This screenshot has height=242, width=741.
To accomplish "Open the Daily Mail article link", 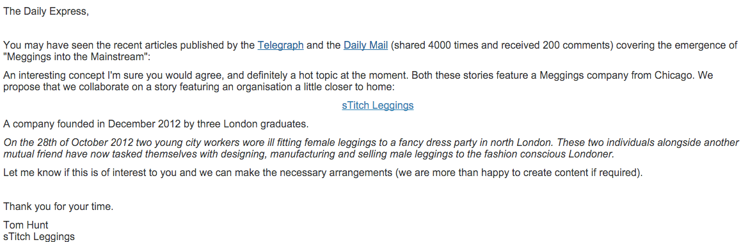I will pos(366,45).
